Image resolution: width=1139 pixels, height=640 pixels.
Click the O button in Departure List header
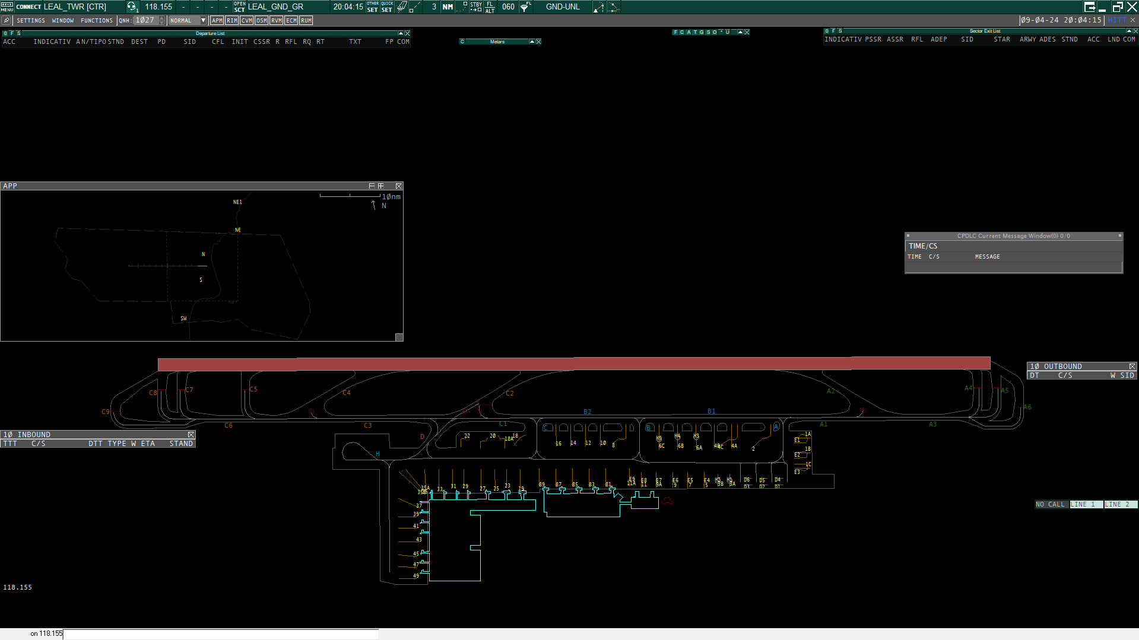point(5,33)
